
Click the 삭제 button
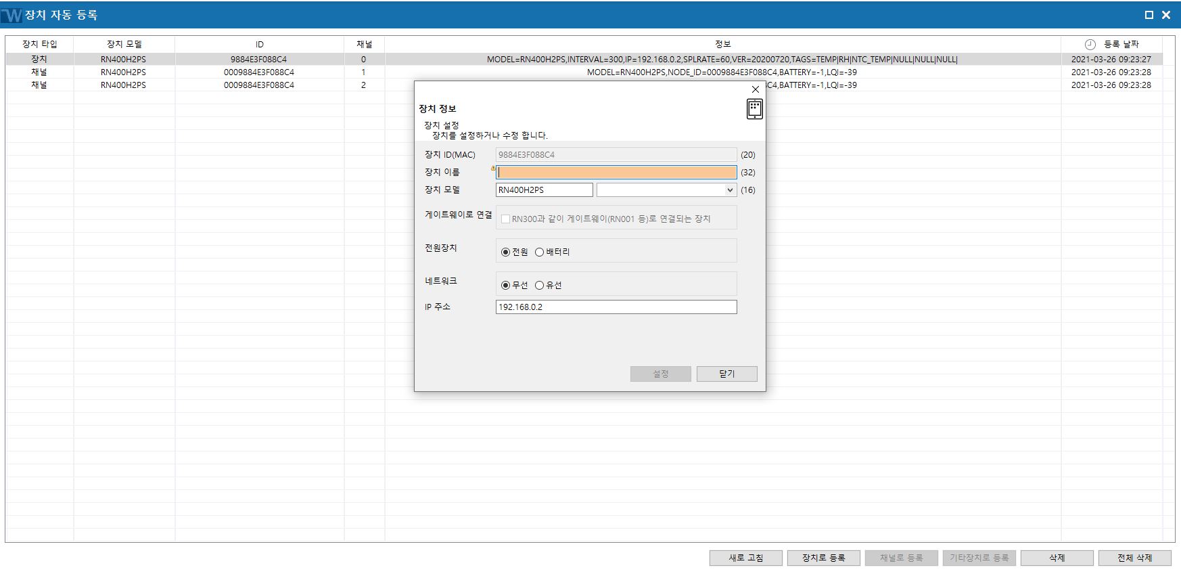pos(1057,558)
